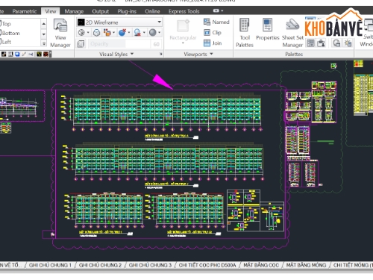This screenshot has height=280, width=373.
Task: Select the Bottom view option
Action: click(10, 33)
